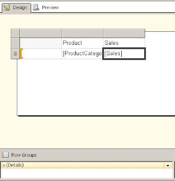
Task: Click the Row Groups panel icon
Action: (5, 155)
